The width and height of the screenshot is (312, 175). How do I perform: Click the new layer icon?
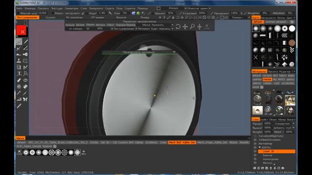tap(254, 168)
